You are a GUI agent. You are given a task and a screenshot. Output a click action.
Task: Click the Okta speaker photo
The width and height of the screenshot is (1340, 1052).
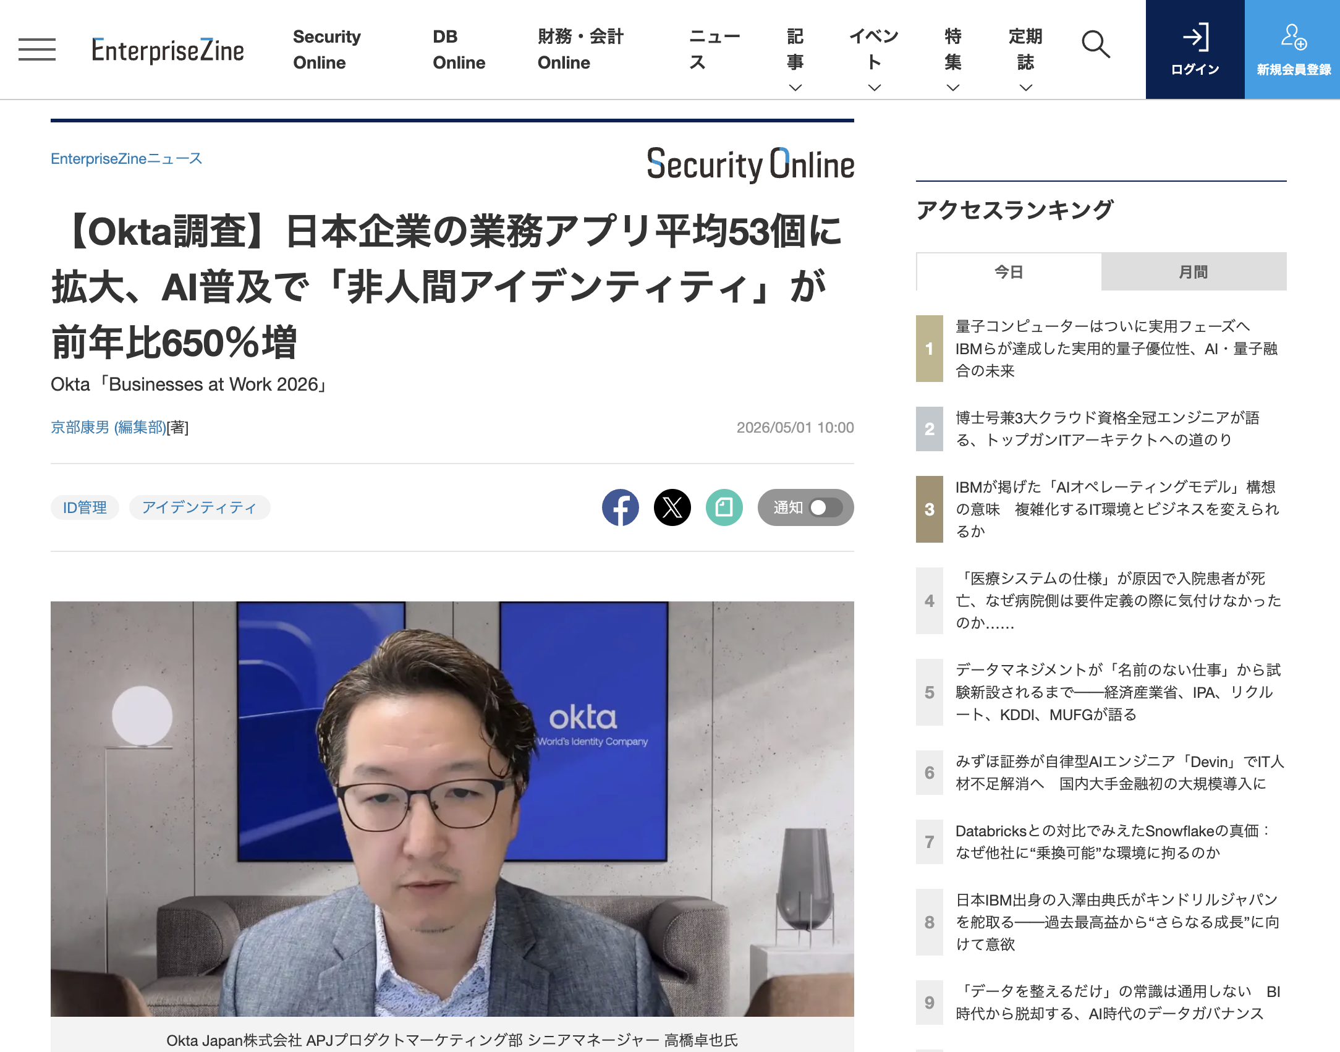click(x=452, y=808)
